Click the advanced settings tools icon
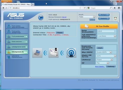 tap(9, 57)
